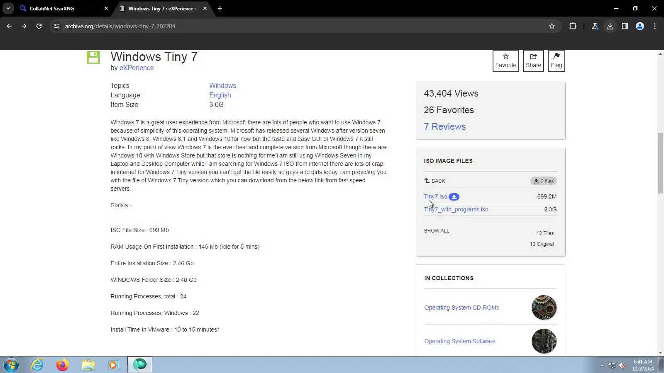The width and height of the screenshot is (664, 373).
Task: Click the scrollbar up arrow
Action: click(660, 54)
